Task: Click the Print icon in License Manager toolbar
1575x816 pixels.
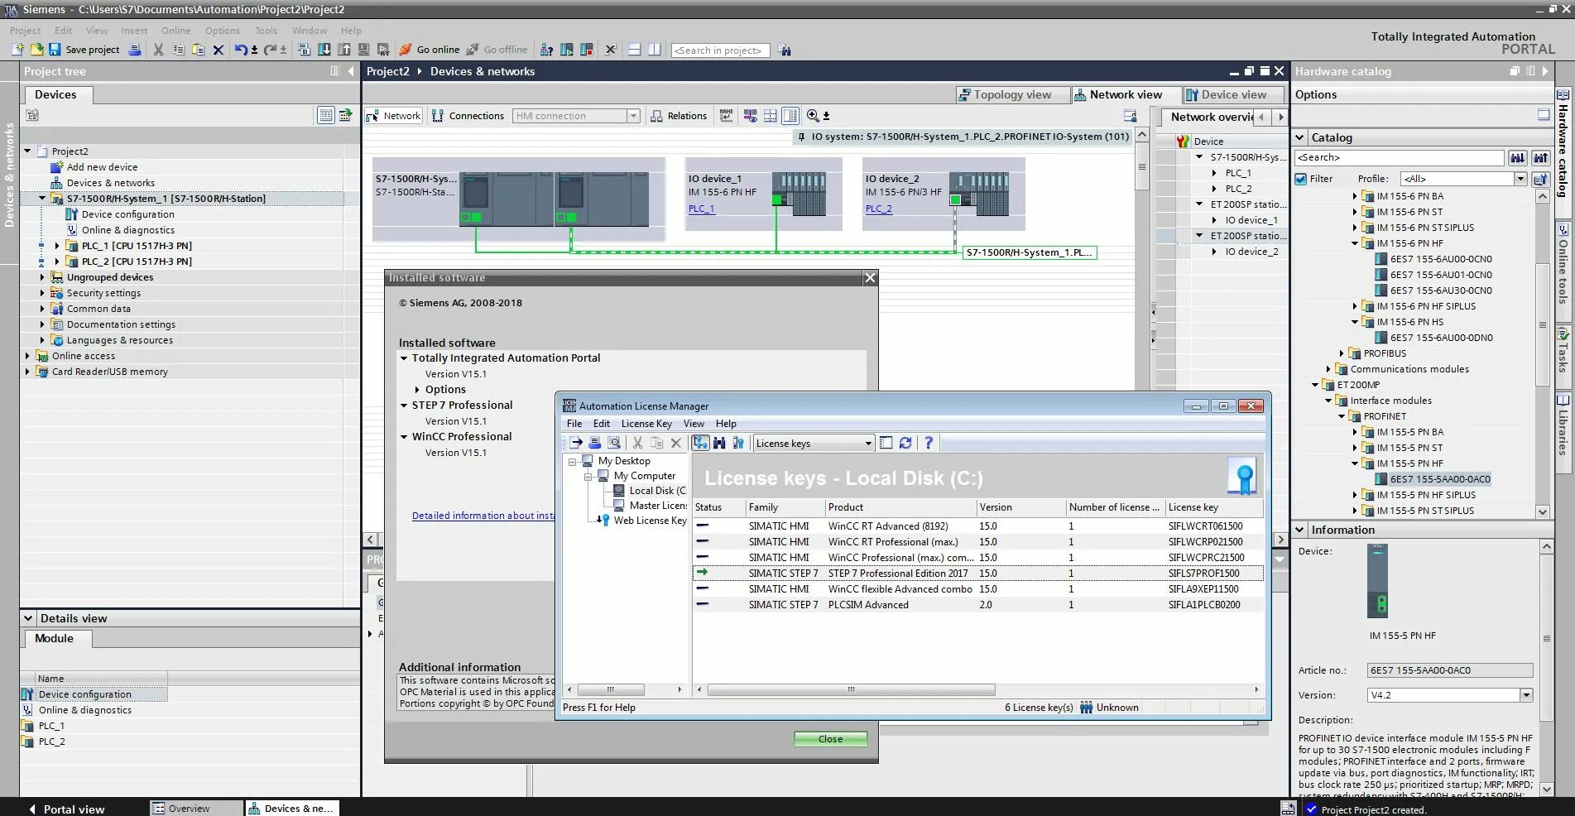Action: tap(594, 443)
